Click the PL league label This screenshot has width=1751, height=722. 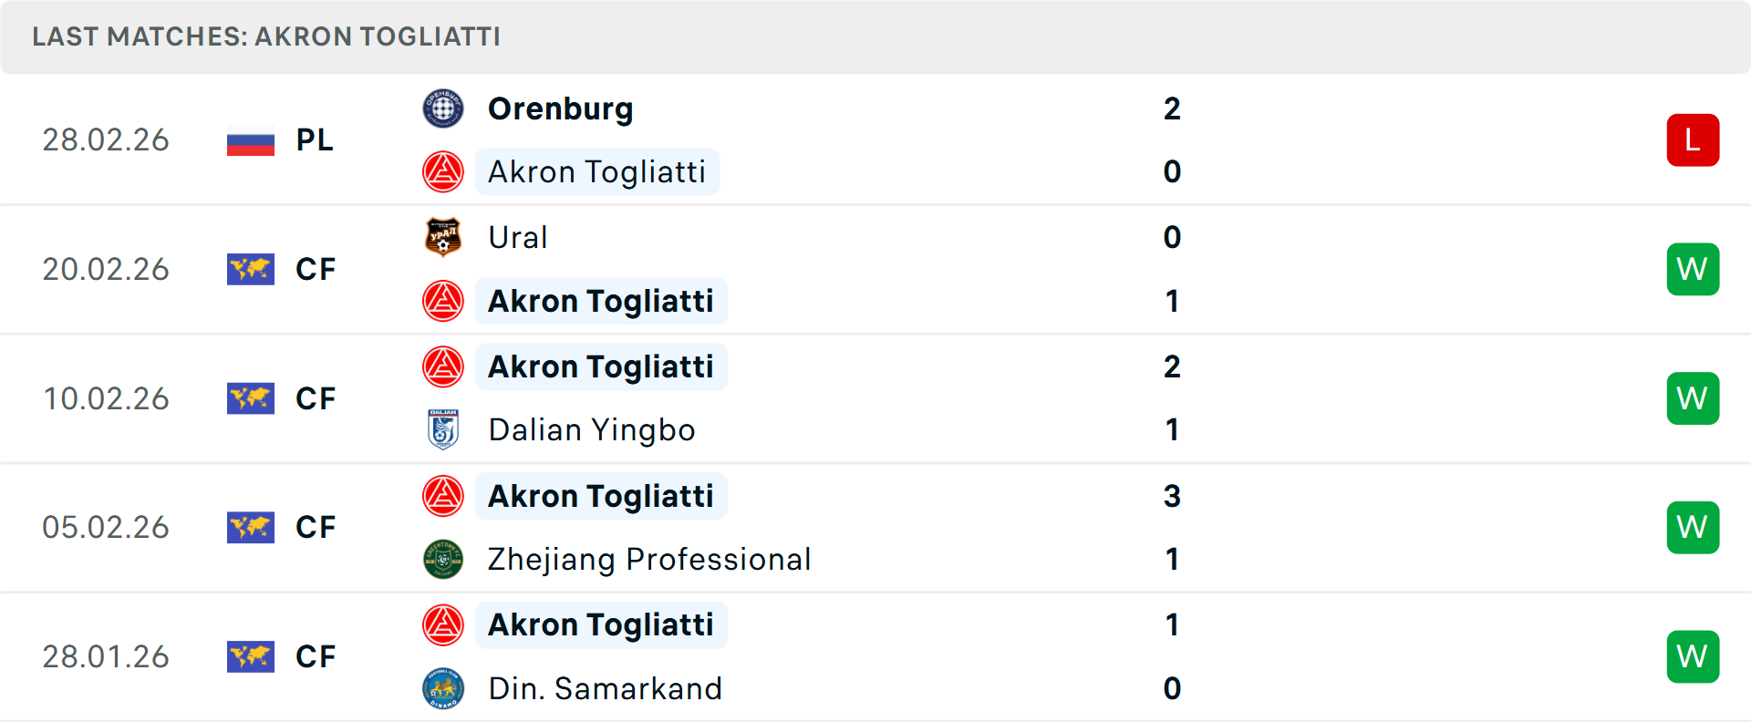[315, 140]
